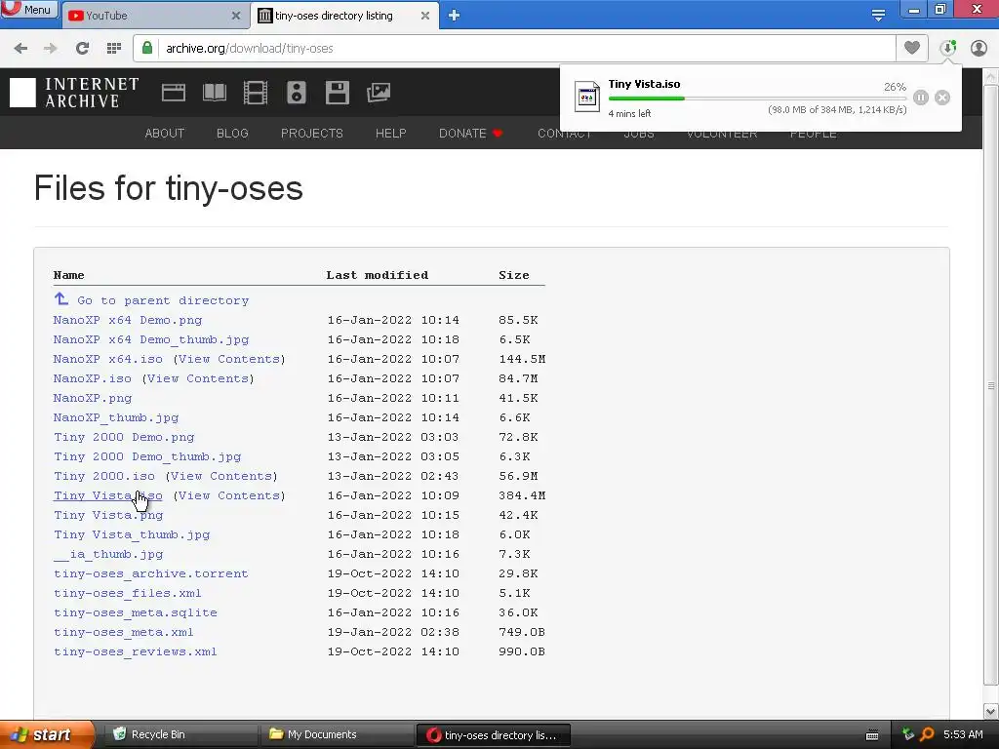Screen dimensions: 999x749
Task: View Contents of NanoXP.iso
Action: (x=198, y=378)
